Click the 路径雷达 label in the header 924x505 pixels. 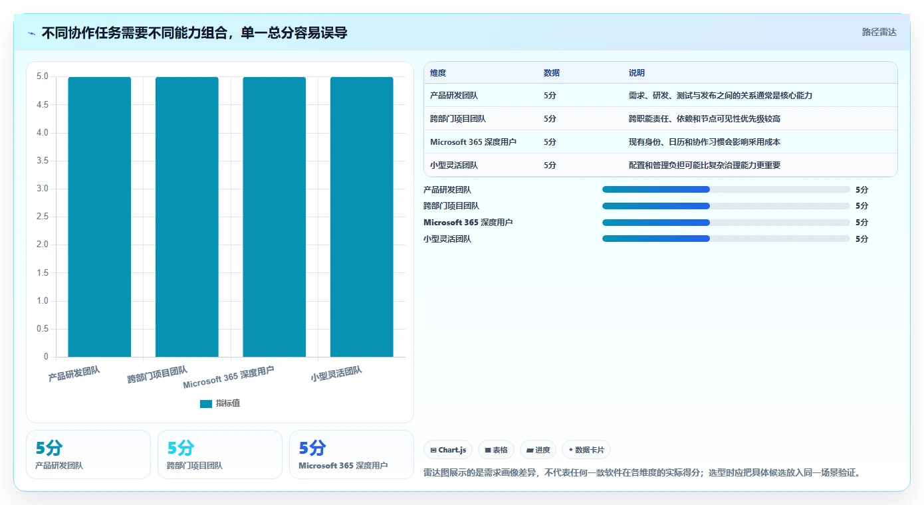click(879, 32)
